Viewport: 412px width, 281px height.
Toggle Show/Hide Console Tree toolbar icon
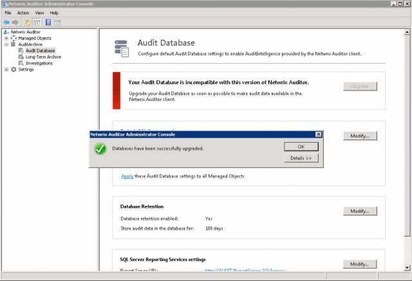coord(37,23)
